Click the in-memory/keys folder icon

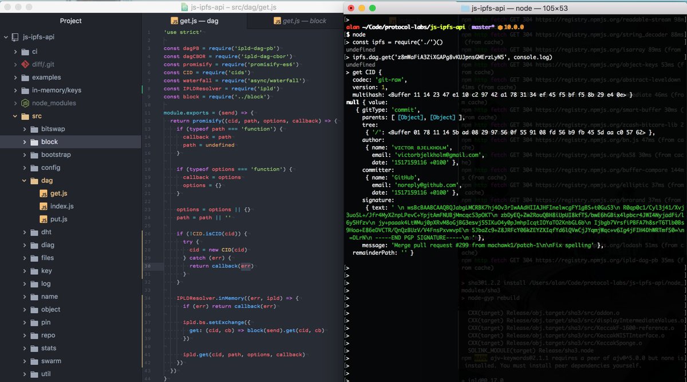pyautogui.click(x=25, y=90)
